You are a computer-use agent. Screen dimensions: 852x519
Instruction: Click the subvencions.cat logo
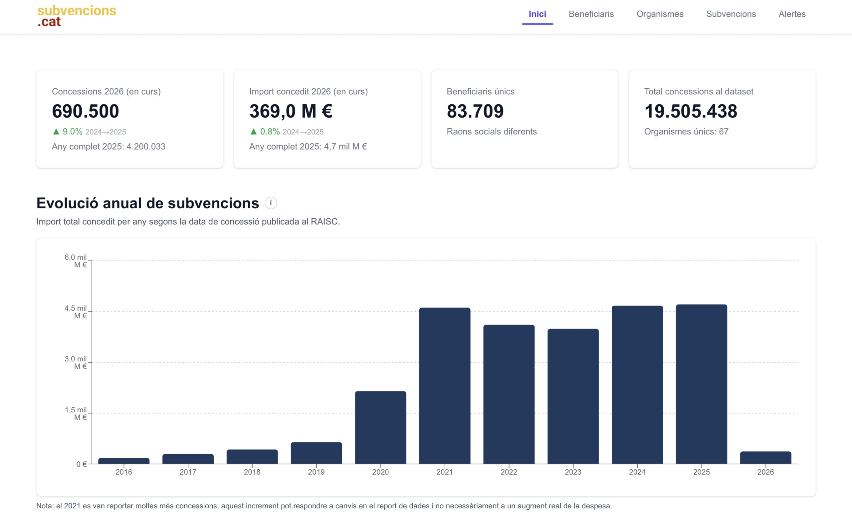[x=77, y=16]
